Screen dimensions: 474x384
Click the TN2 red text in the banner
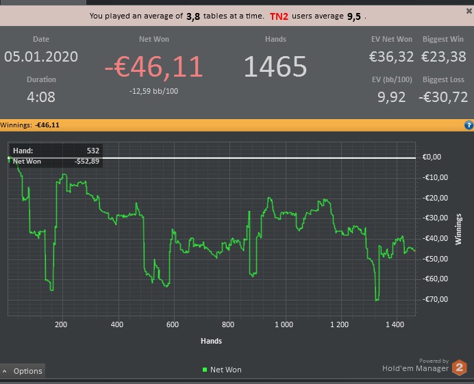(279, 16)
